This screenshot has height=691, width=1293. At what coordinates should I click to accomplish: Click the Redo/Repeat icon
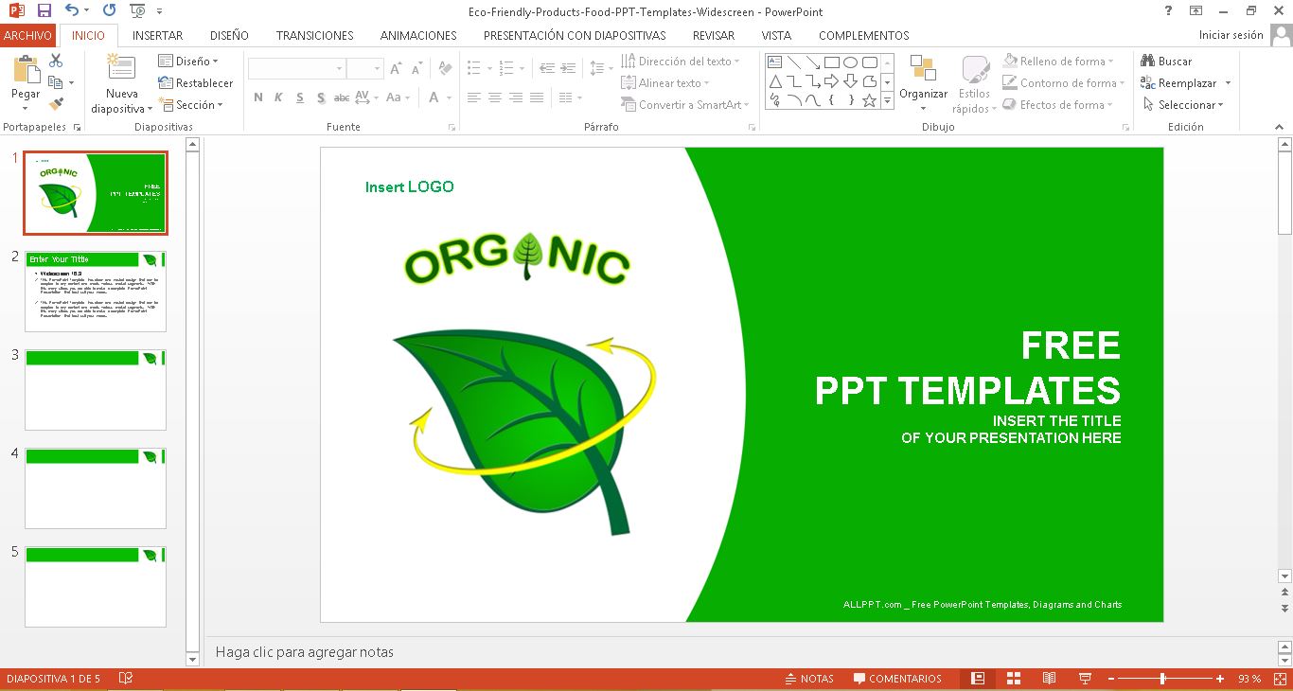(109, 11)
